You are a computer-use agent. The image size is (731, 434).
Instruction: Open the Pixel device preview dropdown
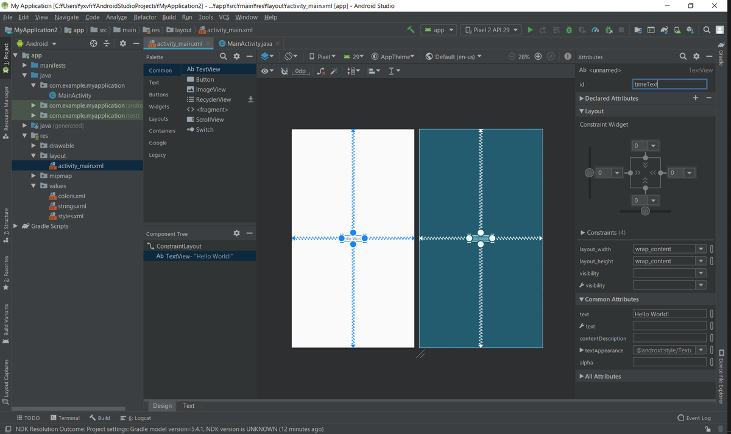click(323, 56)
